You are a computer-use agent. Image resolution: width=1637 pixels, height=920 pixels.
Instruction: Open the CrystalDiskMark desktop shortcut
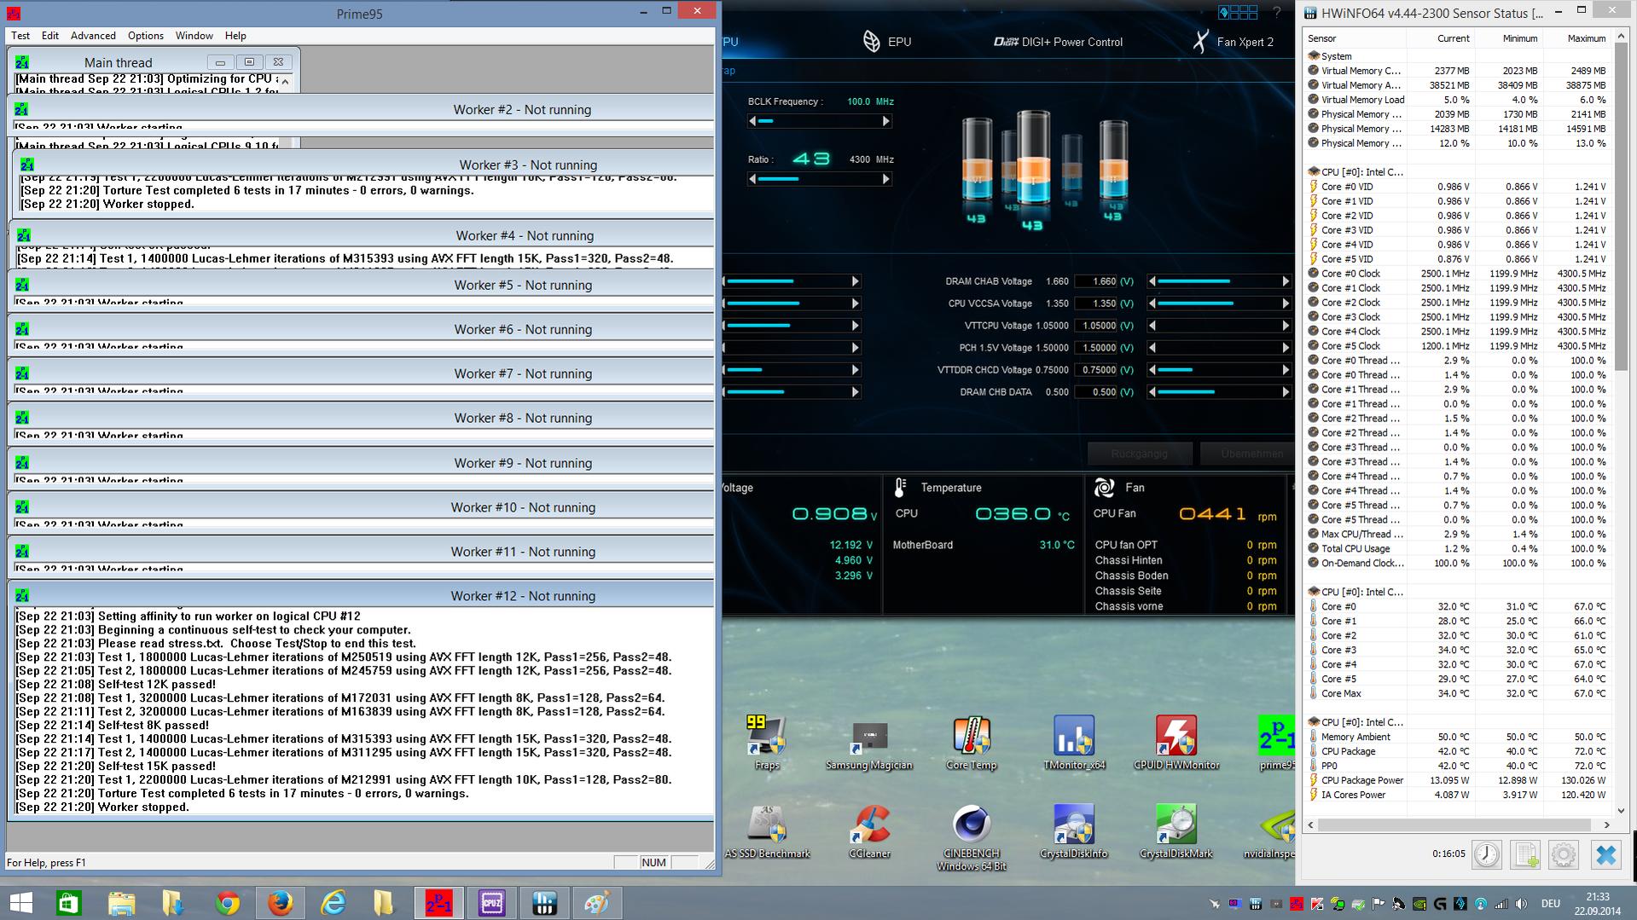click(x=1176, y=831)
